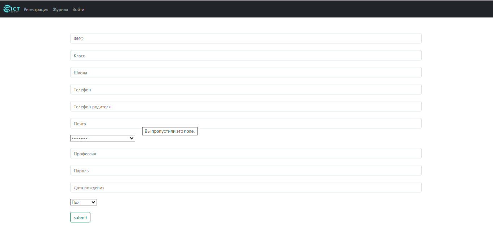
Task: Open the Журнал nav link
Action: (60, 9)
